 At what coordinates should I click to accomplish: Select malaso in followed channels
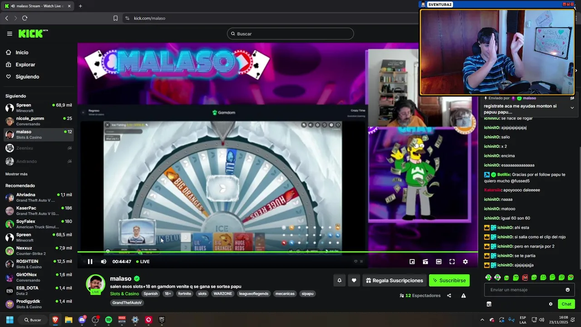(38, 134)
